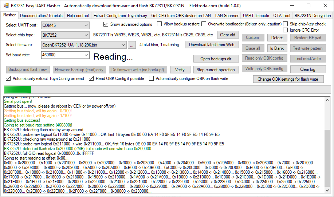Open the Documentation/Tutorials tab

[x=41, y=16]
